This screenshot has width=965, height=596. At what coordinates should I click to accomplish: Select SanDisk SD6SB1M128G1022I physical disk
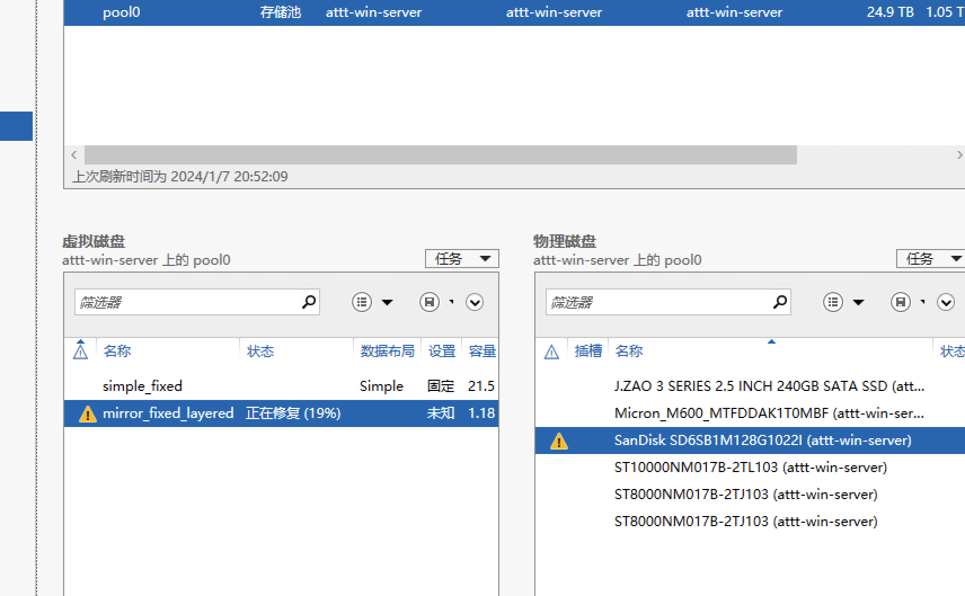(750, 440)
